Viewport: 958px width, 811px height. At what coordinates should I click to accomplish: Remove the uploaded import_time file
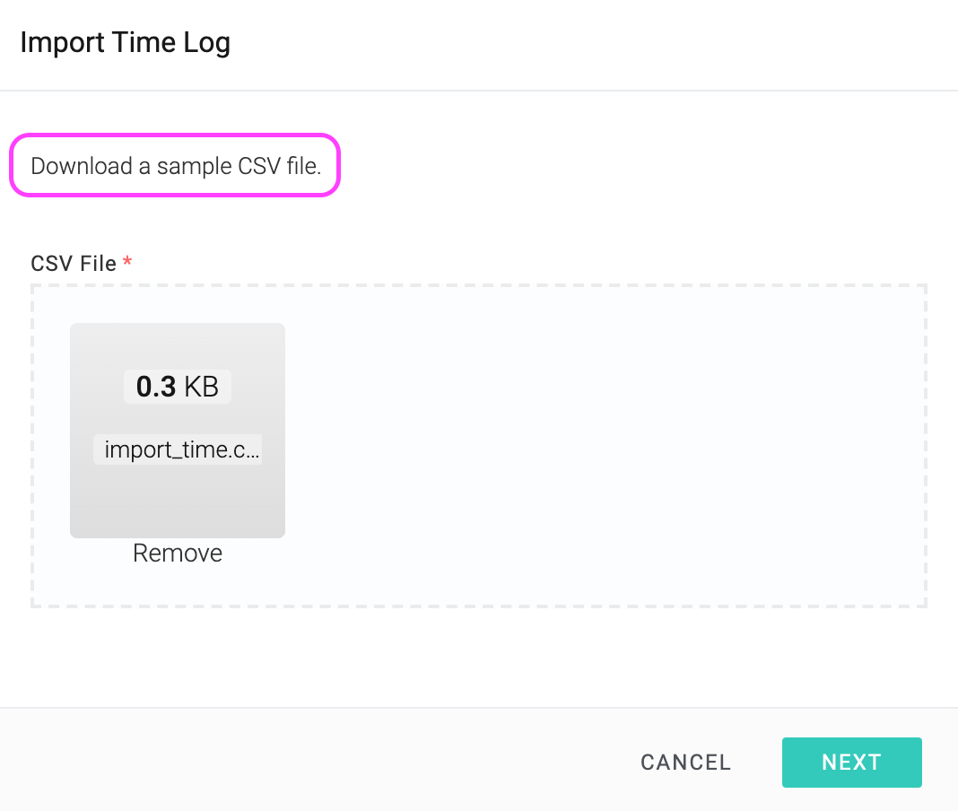pos(178,554)
